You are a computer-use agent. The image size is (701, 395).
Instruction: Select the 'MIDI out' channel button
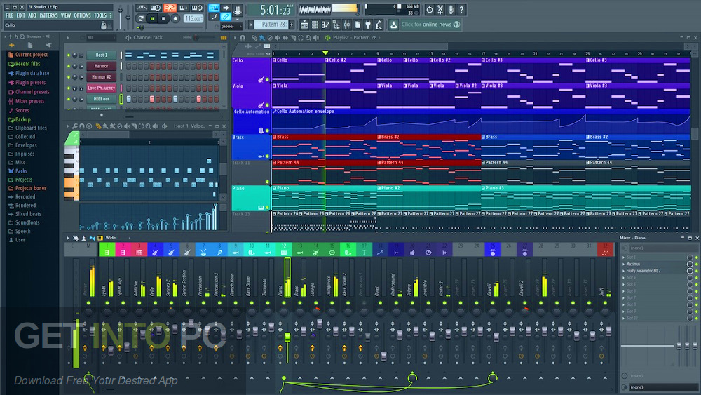pyautogui.click(x=101, y=99)
